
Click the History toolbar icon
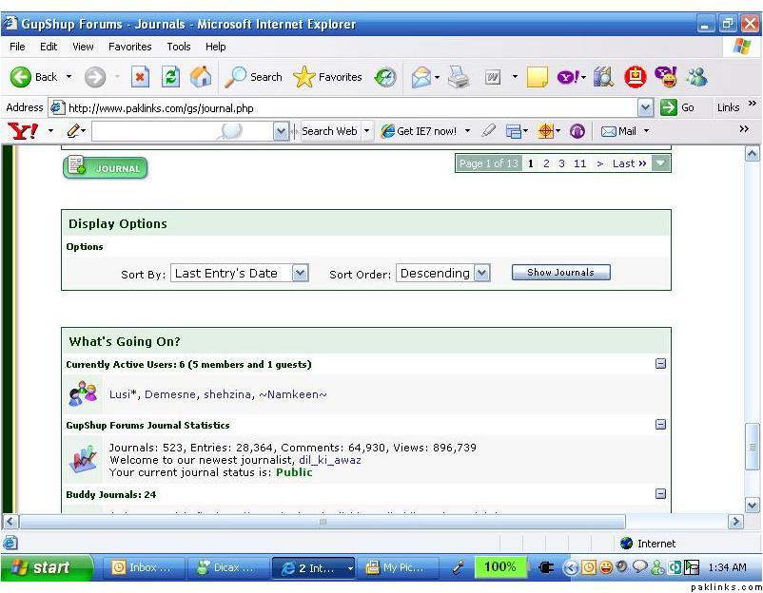point(385,77)
